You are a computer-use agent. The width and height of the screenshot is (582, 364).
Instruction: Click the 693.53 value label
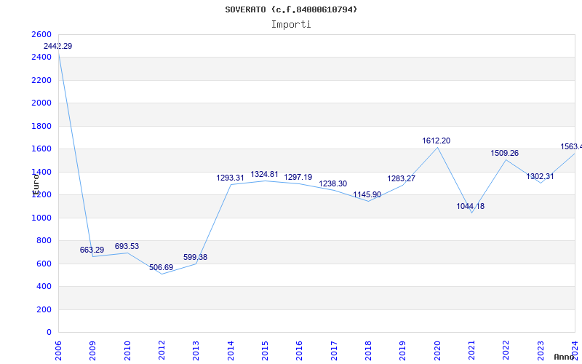(127, 247)
